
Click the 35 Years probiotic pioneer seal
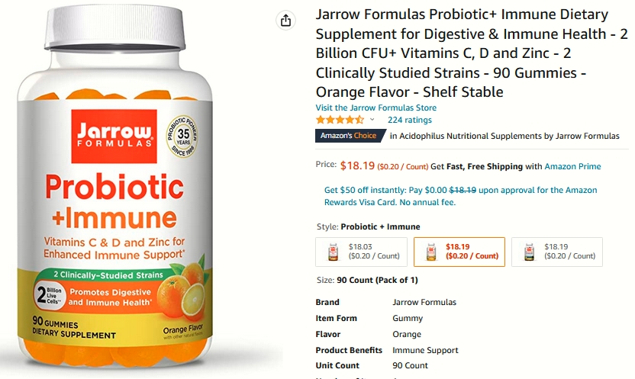182,137
